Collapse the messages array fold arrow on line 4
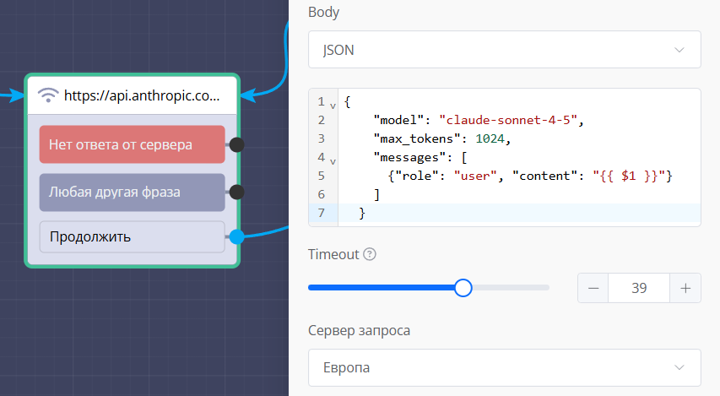Screen dimensions: 720x396 click(x=333, y=160)
